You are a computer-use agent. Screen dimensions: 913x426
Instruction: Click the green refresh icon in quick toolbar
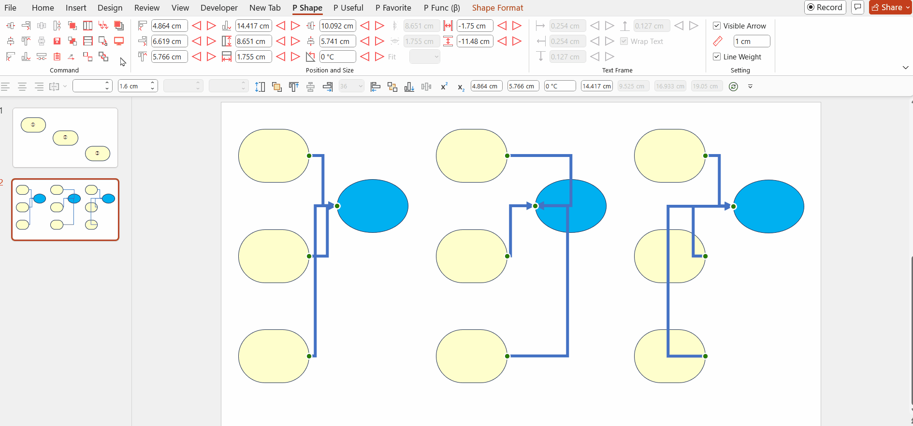click(x=733, y=86)
